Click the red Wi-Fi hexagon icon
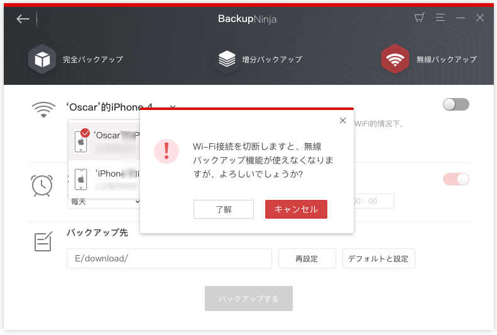Viewport: 497px width, 335px height. coord(395,59)
